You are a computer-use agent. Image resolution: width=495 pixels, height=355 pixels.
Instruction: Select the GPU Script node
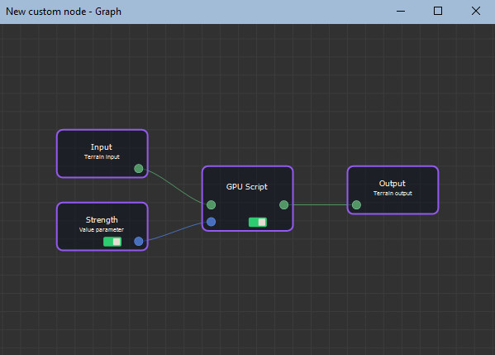coord(248,199)
